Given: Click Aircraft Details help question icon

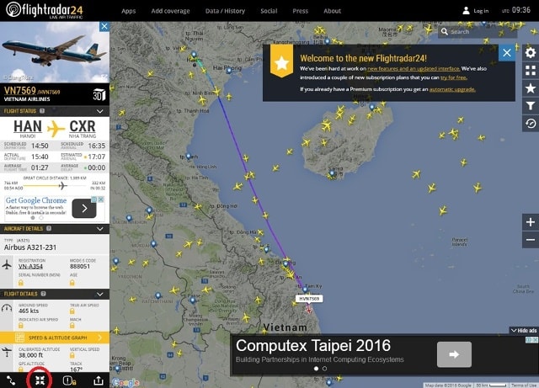Looking at the screenshot, I should click(49, 229).
